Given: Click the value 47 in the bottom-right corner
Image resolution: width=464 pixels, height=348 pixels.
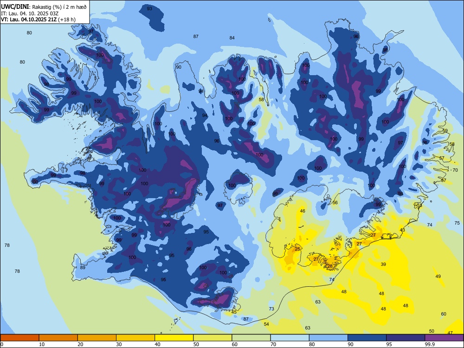Looking at the screenshot, I should click(450, 333).
